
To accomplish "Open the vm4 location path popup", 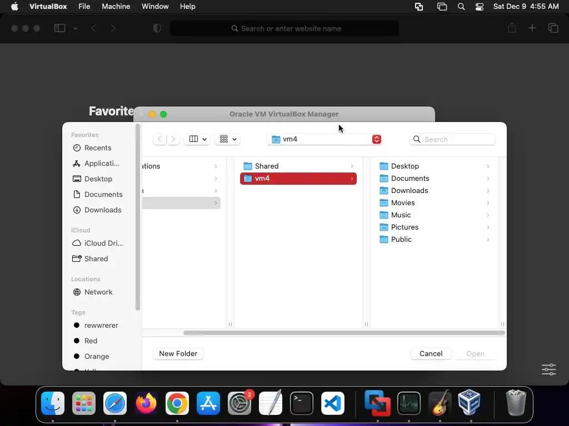I will click(x=325, y=139).
